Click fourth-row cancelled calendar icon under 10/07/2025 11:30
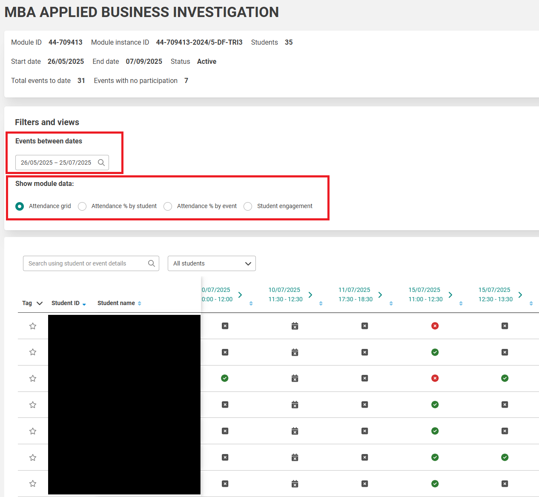The width and height of the screenshot is (539, 497). point(295,405)
